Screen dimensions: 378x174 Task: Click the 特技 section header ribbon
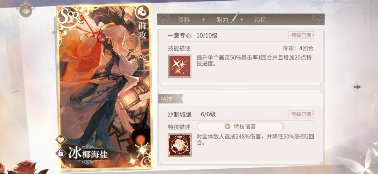[171, 99]
